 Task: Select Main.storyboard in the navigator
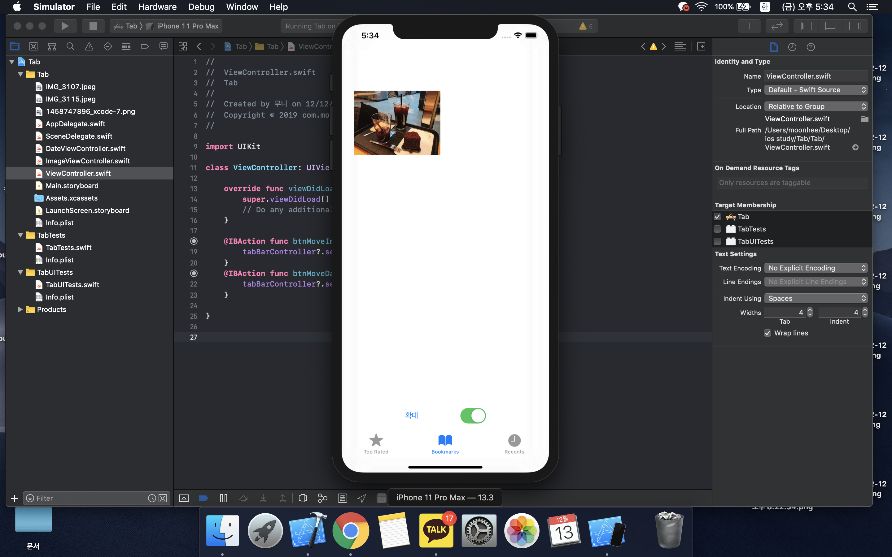pos(72,186)
